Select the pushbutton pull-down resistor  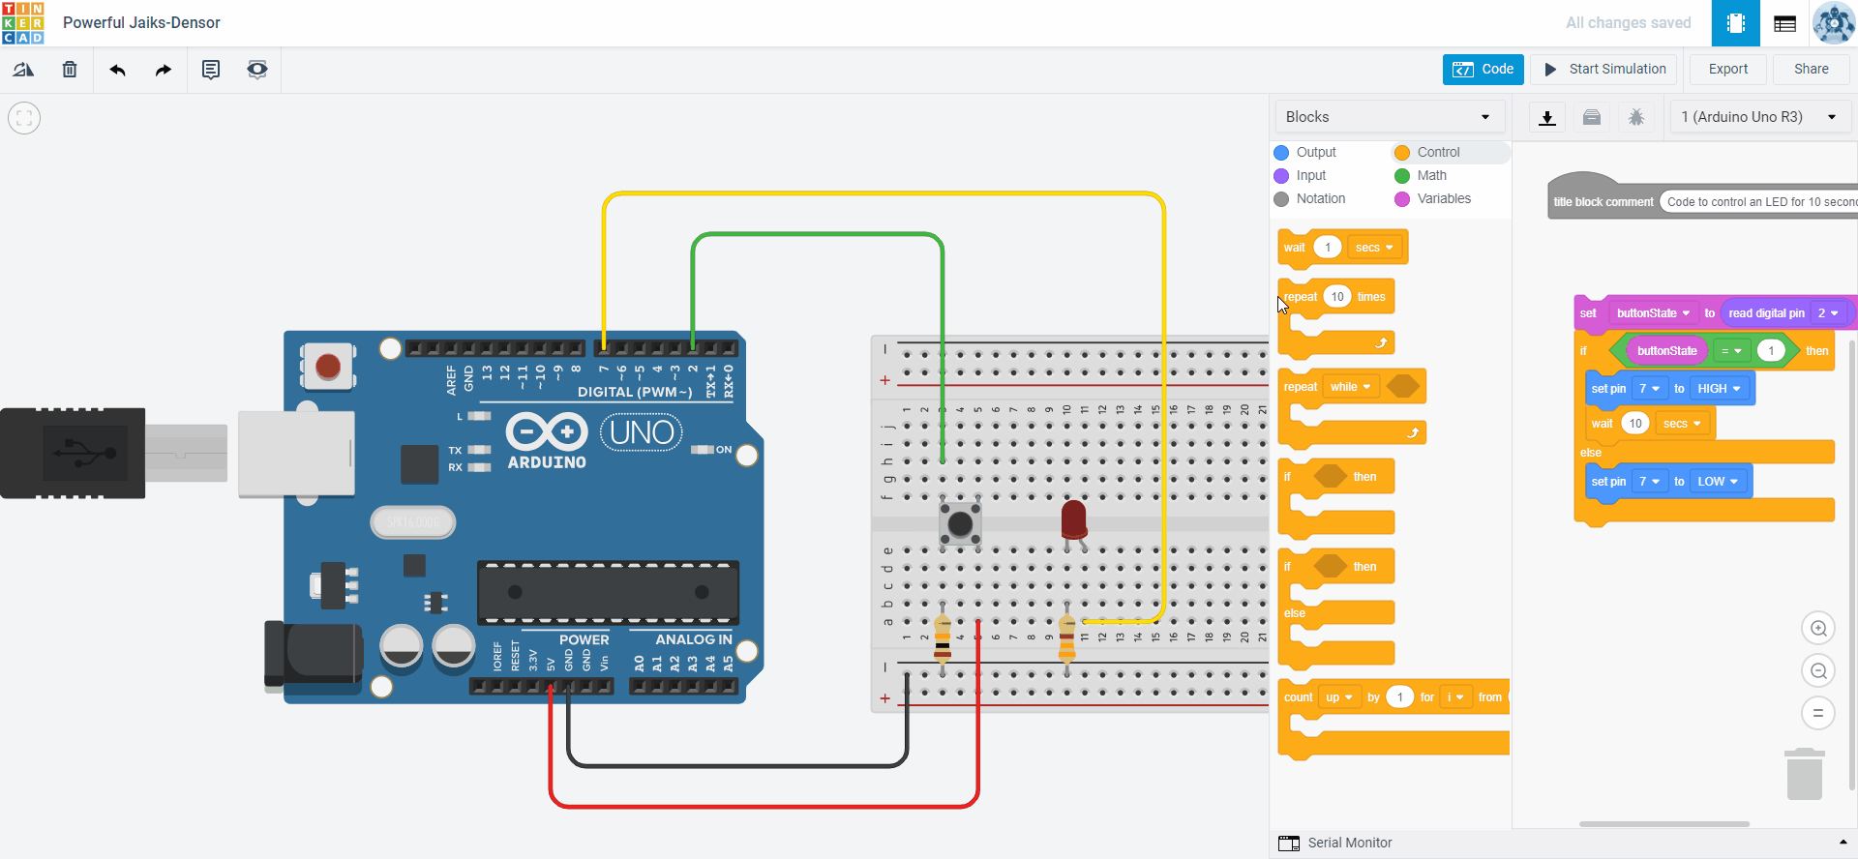coord(943,638)
